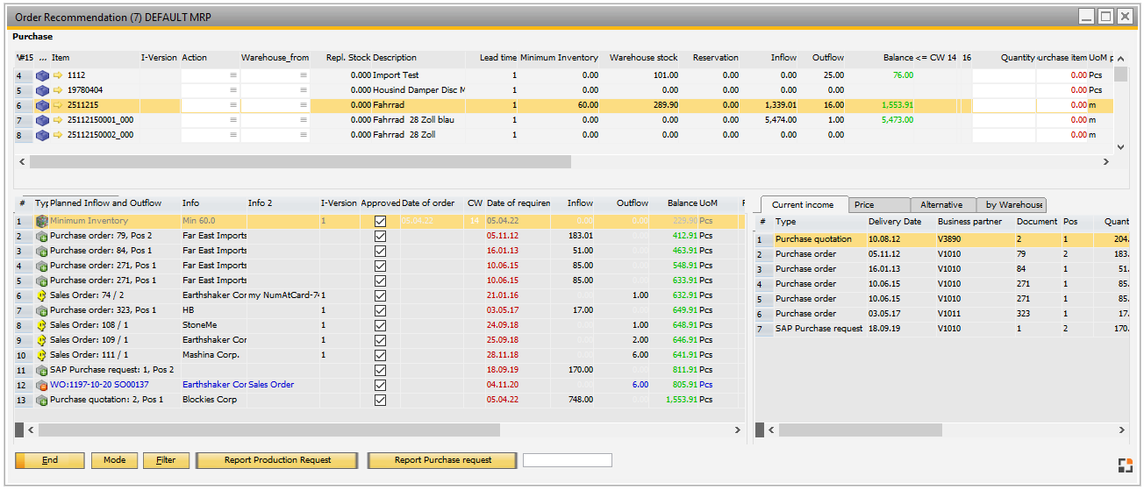The width and height of the screenshot is (1144, 490).
Task: Click the work order WO:1197-10-20 icon
Action: coord(41,386)
